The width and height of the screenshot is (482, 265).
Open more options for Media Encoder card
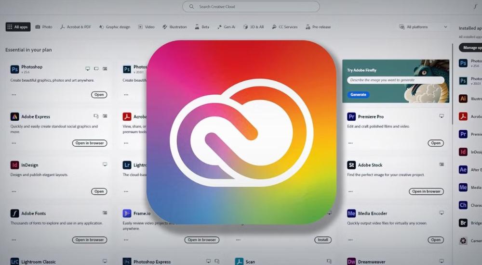350,240
